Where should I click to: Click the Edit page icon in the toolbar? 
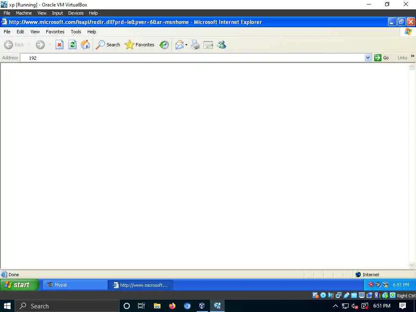coord(208,45)
